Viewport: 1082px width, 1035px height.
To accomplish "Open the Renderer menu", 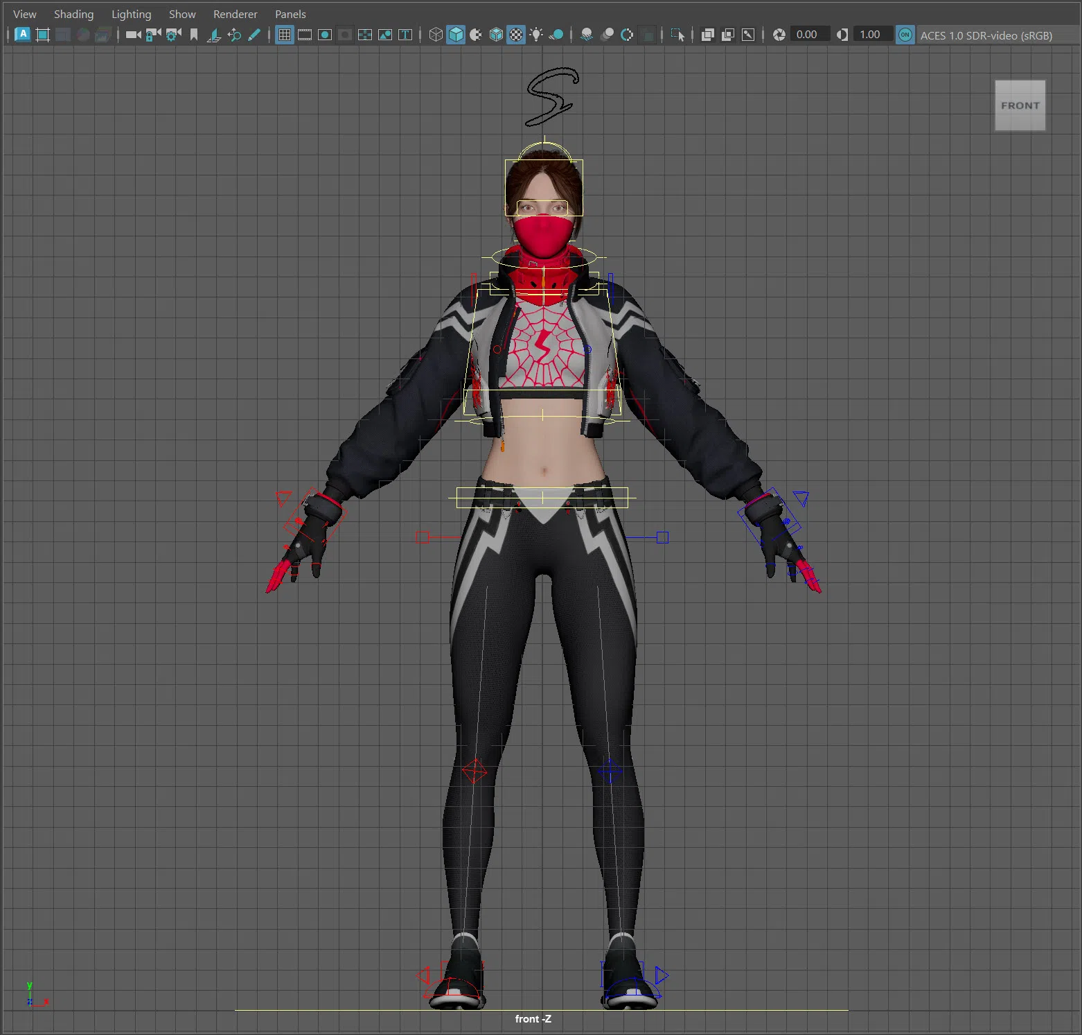I will (235, 14).
